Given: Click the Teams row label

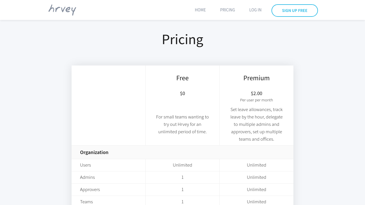Looking at the screenshot, I should 86,202.
